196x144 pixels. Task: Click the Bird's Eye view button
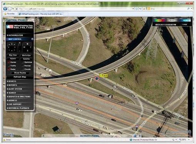tap(26, 55)
